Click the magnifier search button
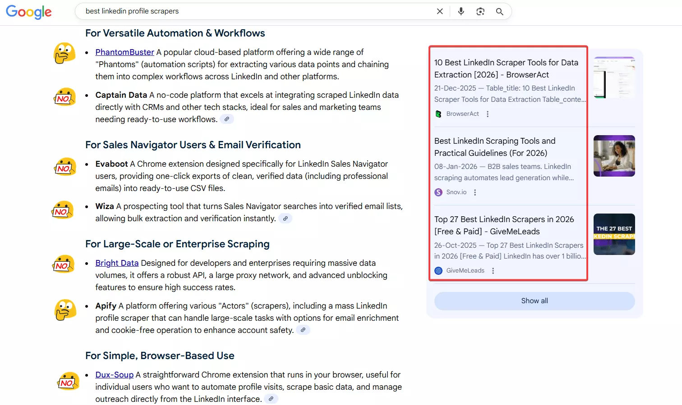This screenshot has width=682, height=405. (499, 11)
